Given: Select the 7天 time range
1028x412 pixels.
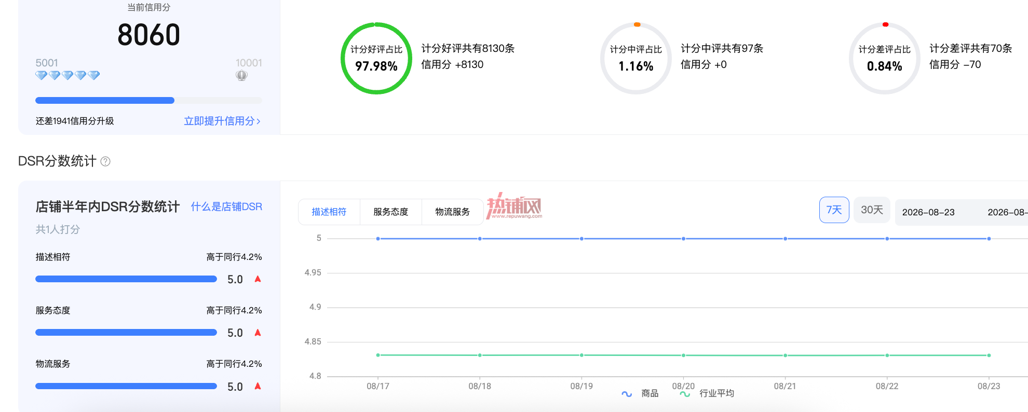Looking at the screenshot, I should coord(834,210).
